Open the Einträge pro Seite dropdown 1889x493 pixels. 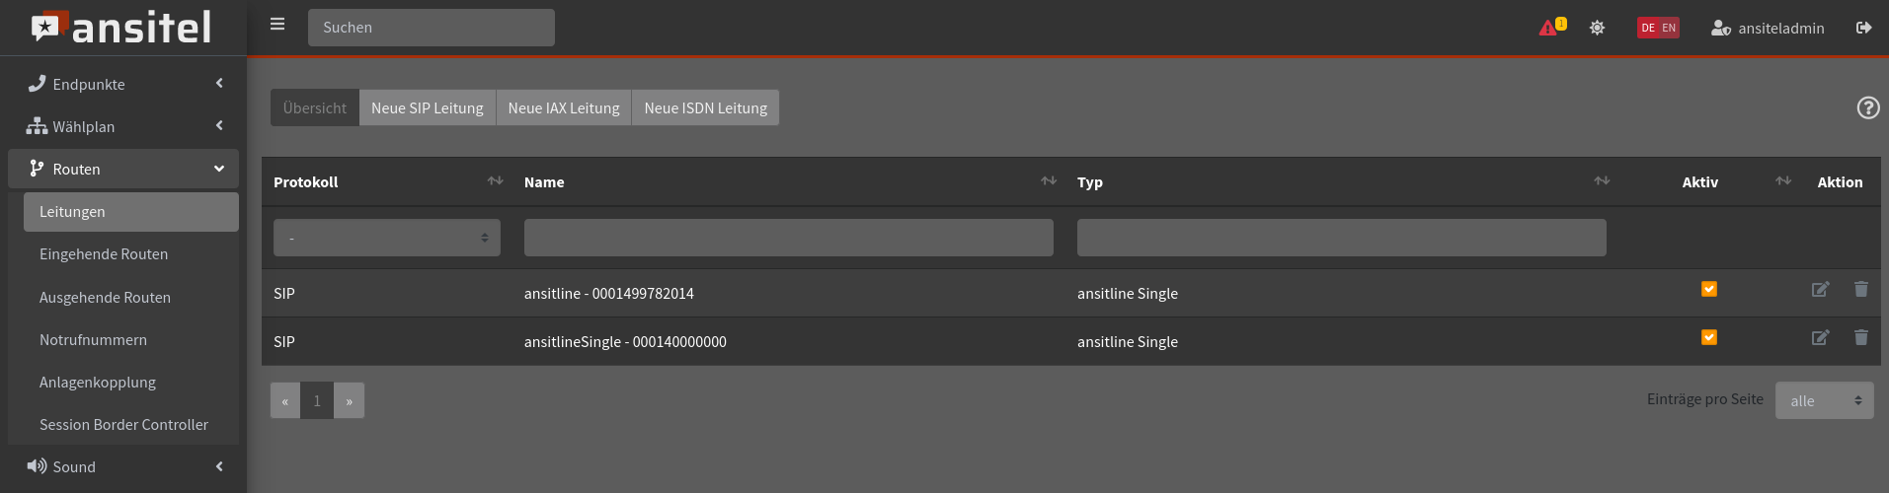[x=1824, y=400]
